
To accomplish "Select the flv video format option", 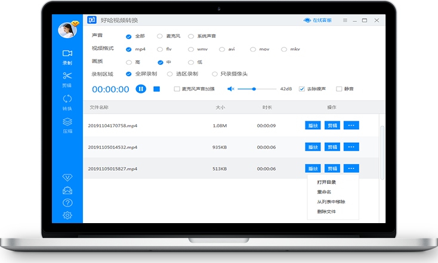I will 160,49.
